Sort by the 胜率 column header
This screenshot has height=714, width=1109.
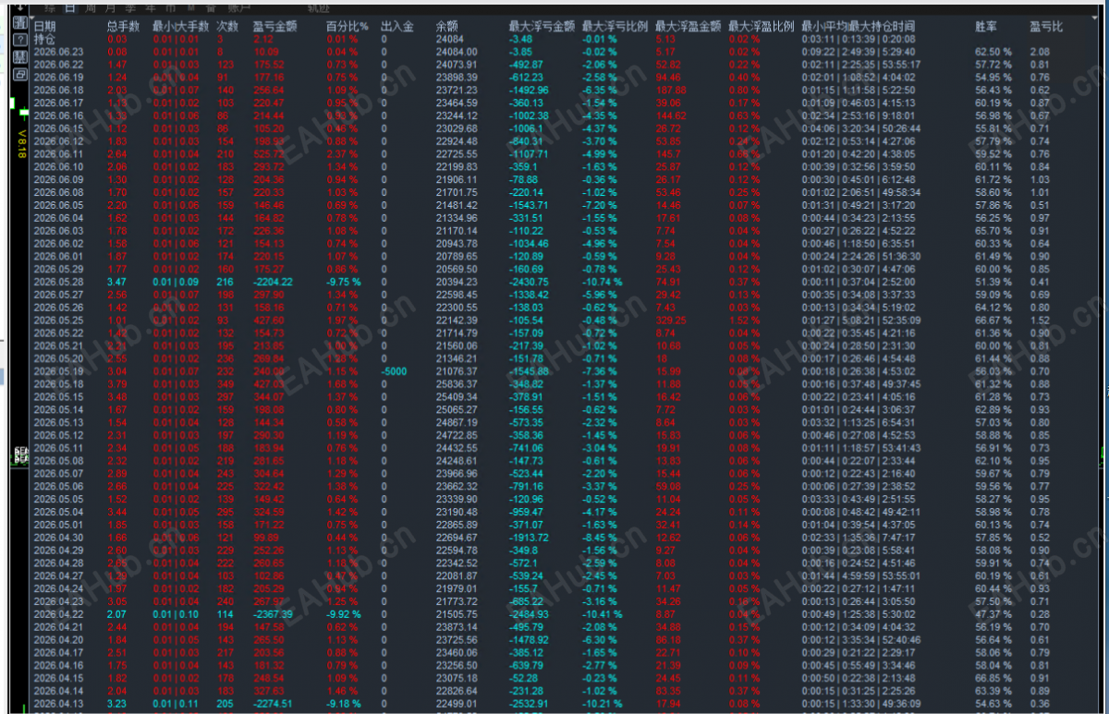987,28
